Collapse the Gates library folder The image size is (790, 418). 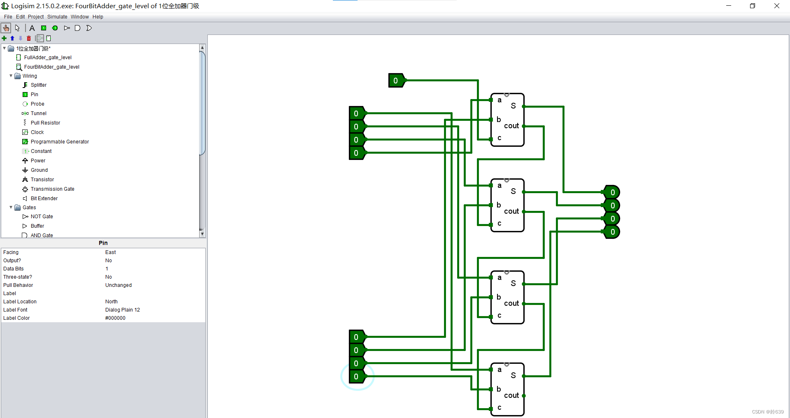(x=11, y=208)
